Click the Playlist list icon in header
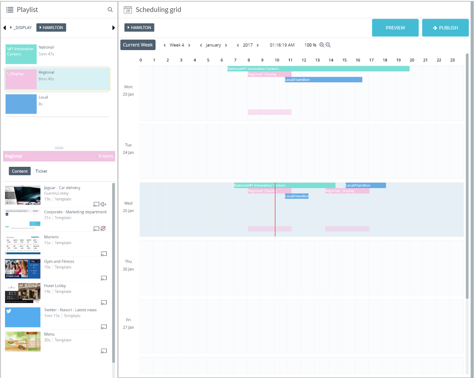The width and height of the screenshot is (474, 378). [x=10, y=10]
